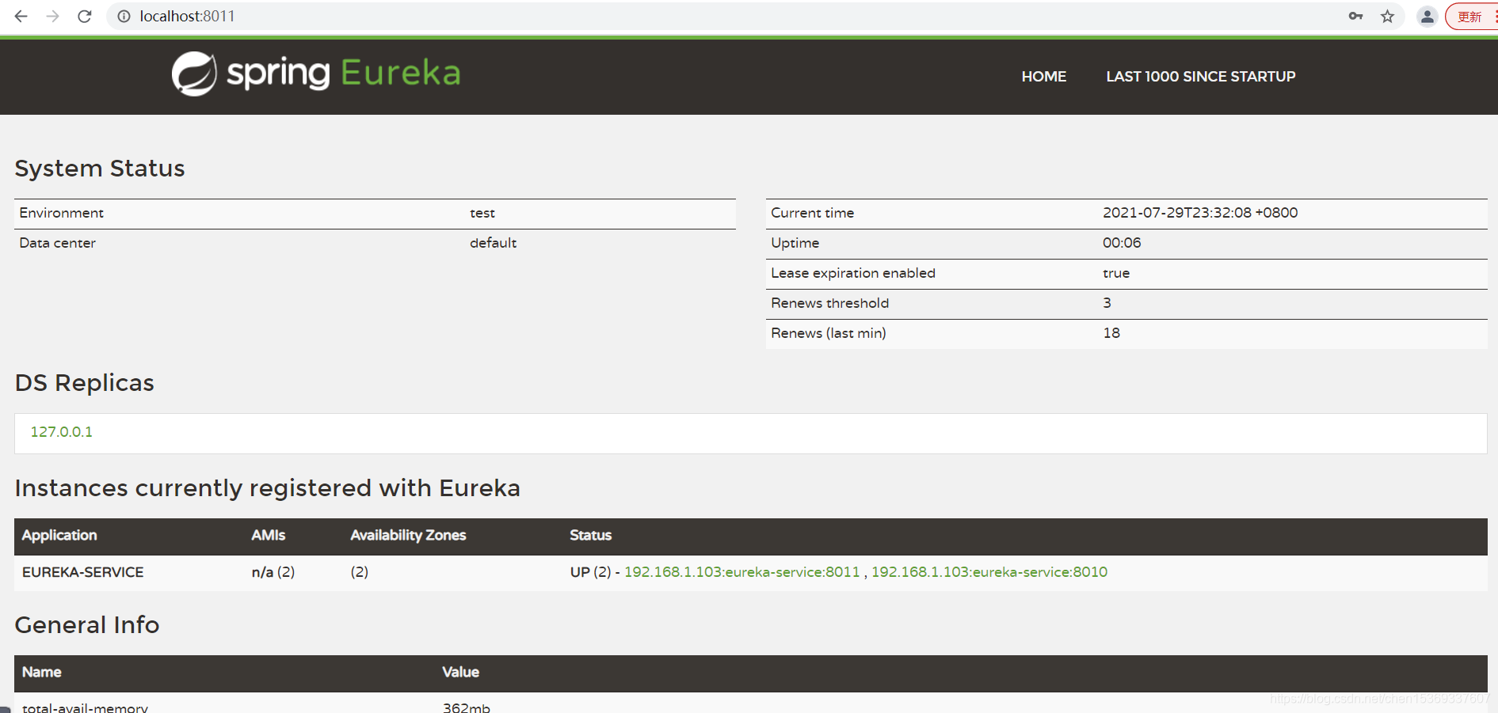
Task: Click the DS Replicas heading
Action: click(85, 383)
